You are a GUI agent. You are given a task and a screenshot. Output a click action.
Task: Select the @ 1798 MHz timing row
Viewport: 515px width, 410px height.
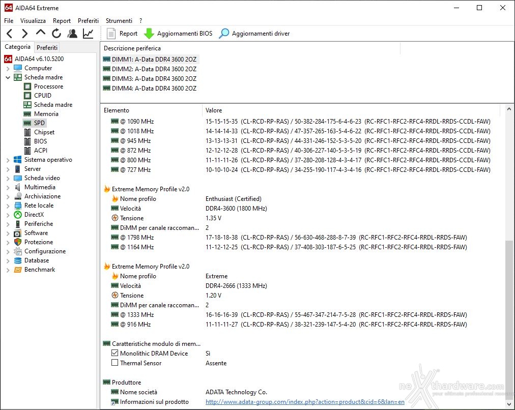click(x=289, y=238)
